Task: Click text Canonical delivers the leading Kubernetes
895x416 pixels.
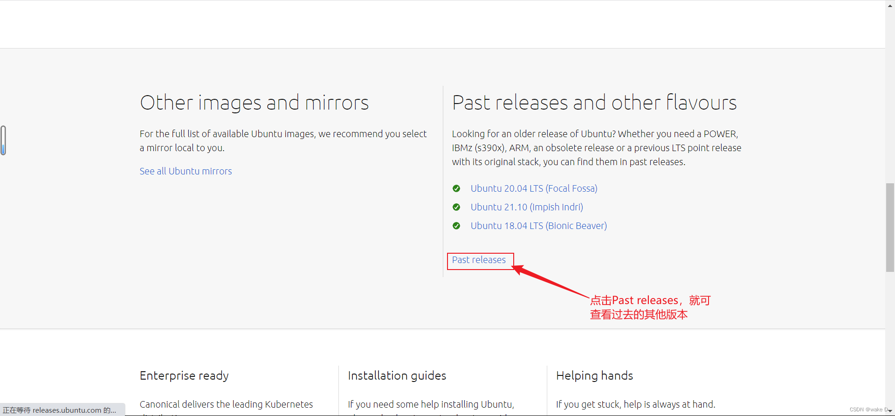Action: pyautogui.click(x=226, y=404)
